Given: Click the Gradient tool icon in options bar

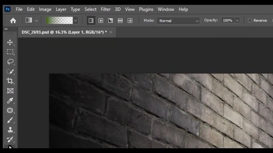Looking at the screenshot, I should pos(29,20).
